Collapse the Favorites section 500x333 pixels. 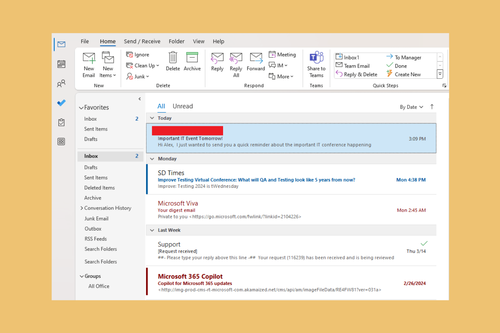(x=81, y=108)
